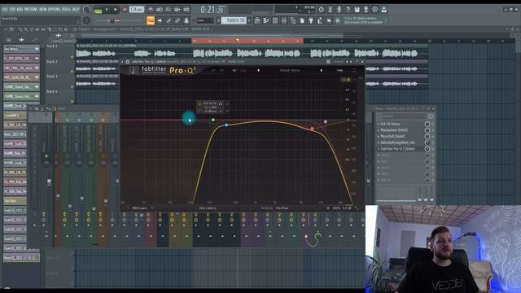The image size is (521, 293).
Task: Open the Line snap dropdown
Action: click(204, 20)
